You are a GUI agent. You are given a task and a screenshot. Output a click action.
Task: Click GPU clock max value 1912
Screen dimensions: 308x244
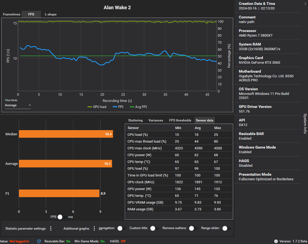click(x=218, y=182)
